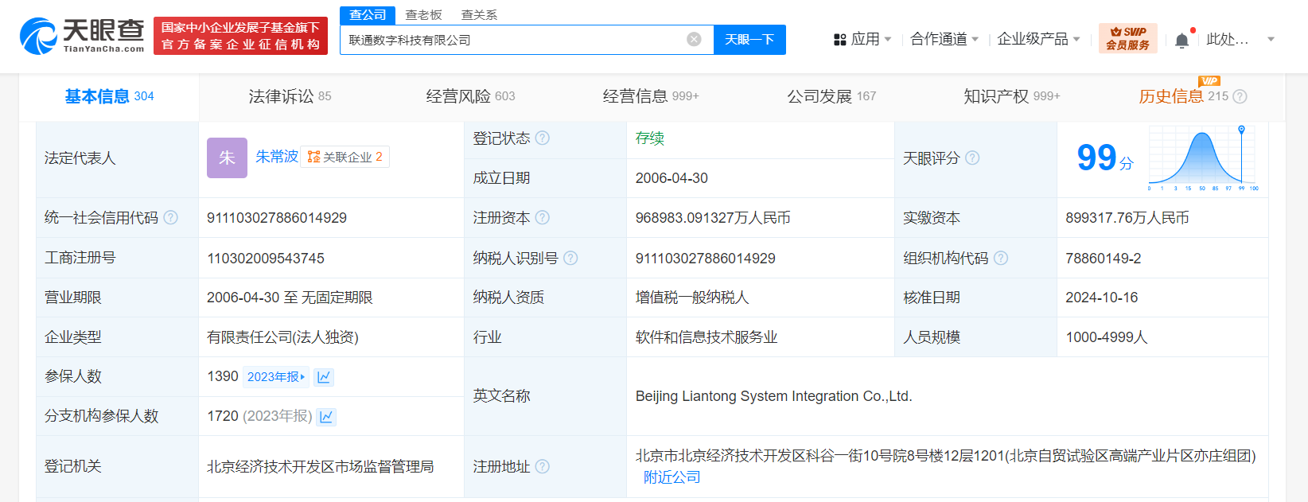Click help icon beside 统一社会信用代码
Screen dimensions: 1308x502
[x=171, y=218]
